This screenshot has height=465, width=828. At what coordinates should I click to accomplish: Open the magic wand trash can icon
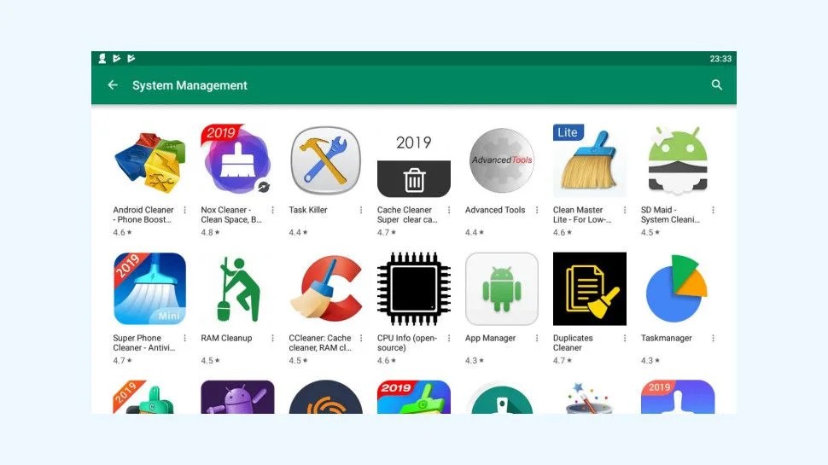point(590,397)
